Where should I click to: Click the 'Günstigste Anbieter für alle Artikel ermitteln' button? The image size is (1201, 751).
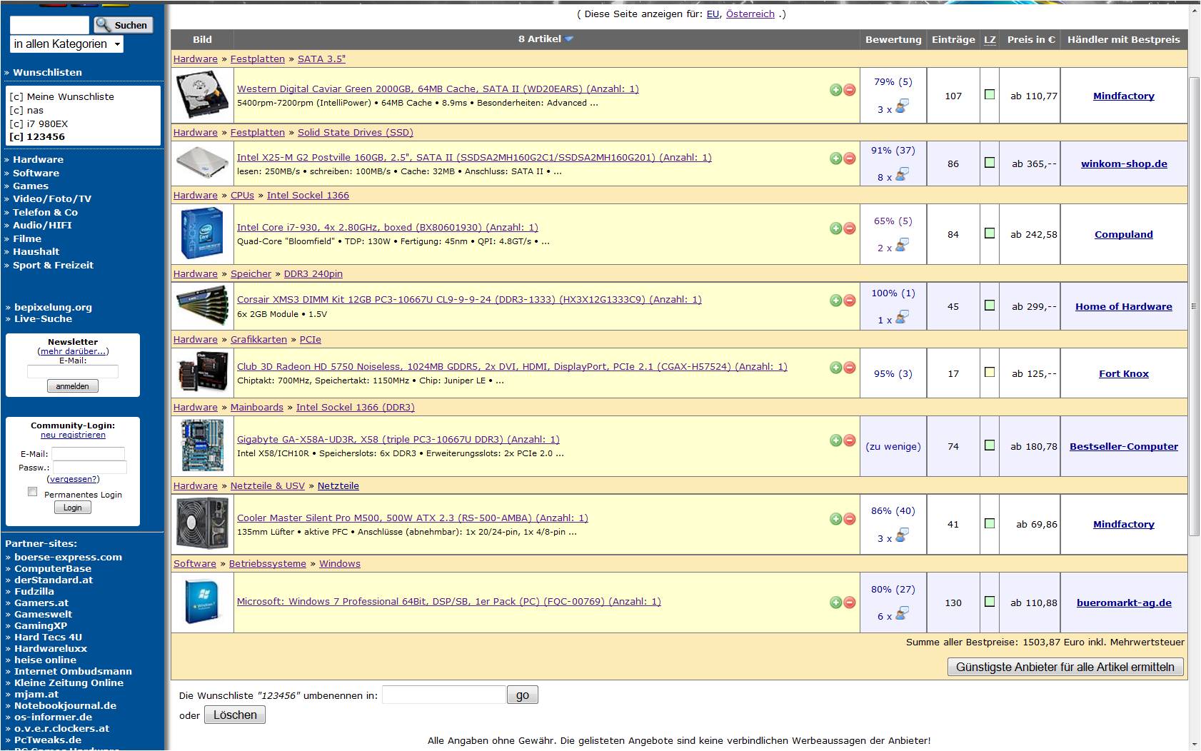1065,667
